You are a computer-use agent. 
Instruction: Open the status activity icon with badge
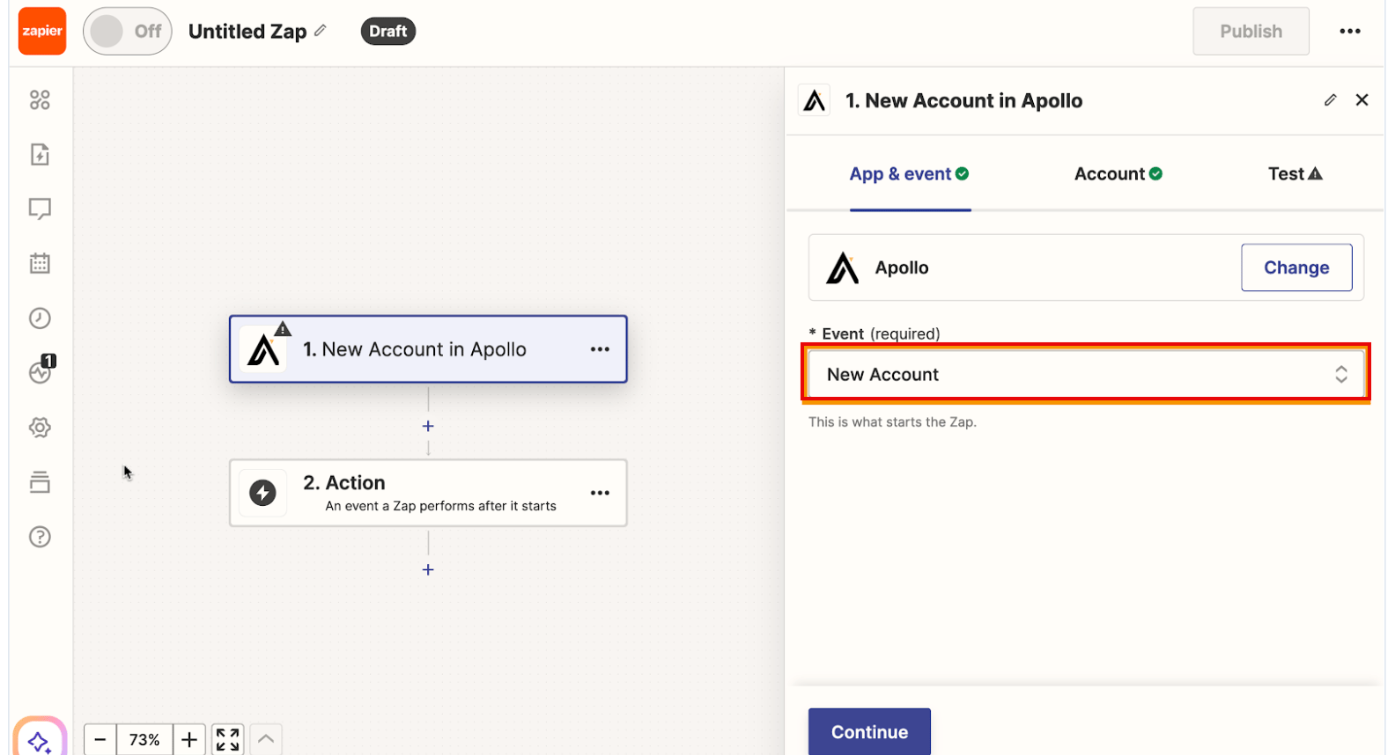41,370
